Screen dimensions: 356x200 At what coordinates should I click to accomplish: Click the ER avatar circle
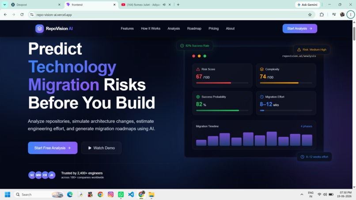[45, 175]
